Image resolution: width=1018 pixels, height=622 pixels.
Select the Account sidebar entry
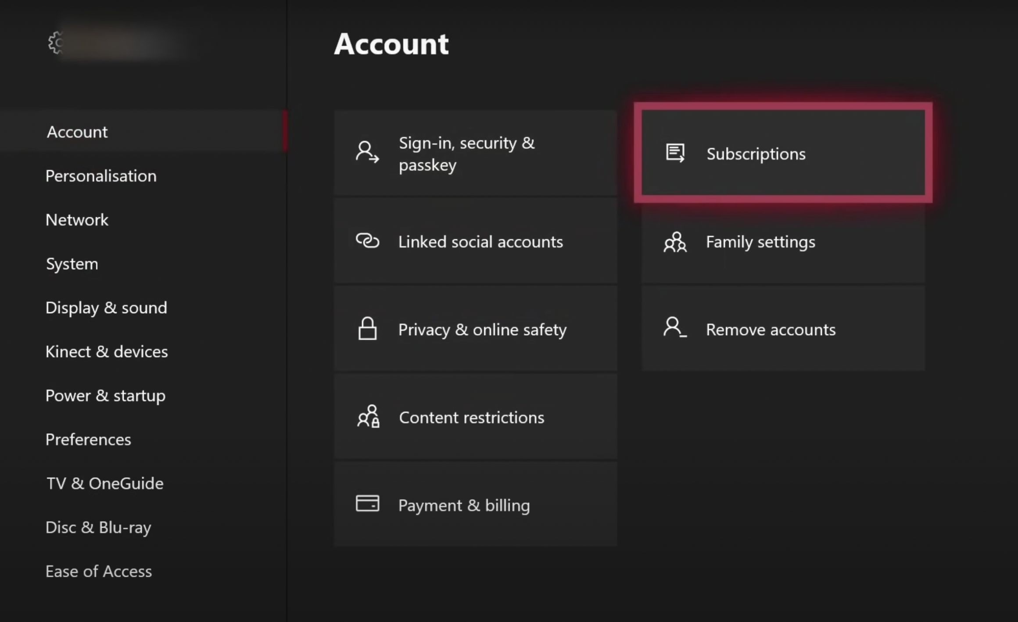pyautogui.click(x=77, y=132)
